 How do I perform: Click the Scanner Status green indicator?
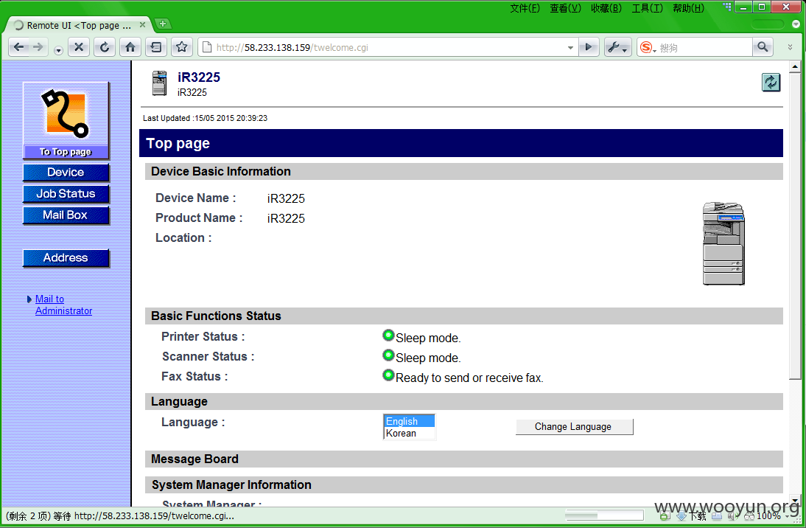tap(388, 355)
